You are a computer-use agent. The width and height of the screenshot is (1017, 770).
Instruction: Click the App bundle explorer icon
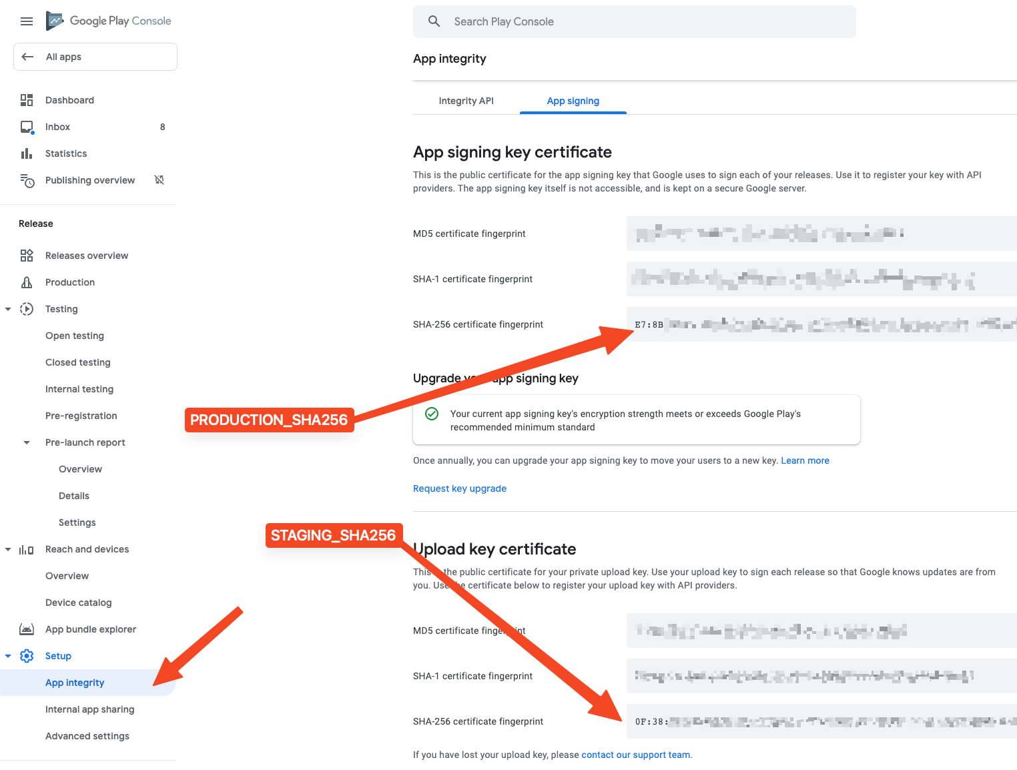pos(27,629)
